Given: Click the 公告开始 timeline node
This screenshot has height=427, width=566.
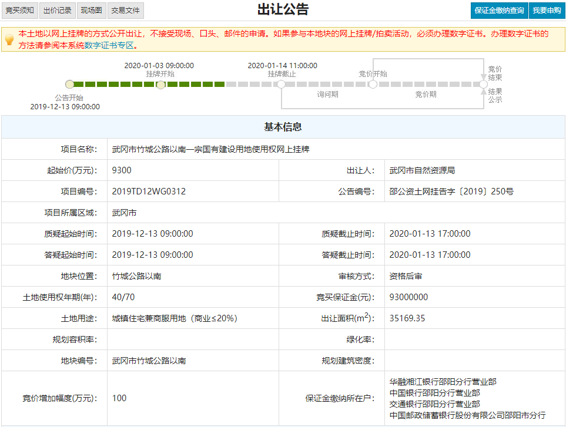Looking at the screenshot, I should (x=70, y=85).
